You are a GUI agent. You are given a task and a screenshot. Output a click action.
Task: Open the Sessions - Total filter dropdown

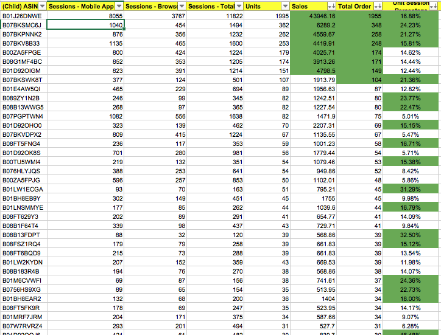[239, 6]
